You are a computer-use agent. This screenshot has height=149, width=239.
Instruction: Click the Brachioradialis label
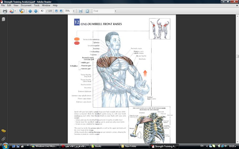pos(86,85)
